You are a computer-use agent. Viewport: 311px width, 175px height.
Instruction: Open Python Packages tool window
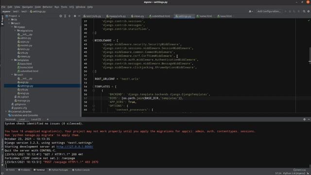tap(58, 170)
